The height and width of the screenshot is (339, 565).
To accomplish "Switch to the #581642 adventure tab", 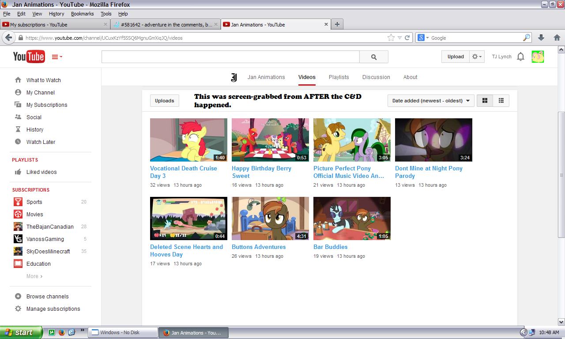I will coord(165,25).
